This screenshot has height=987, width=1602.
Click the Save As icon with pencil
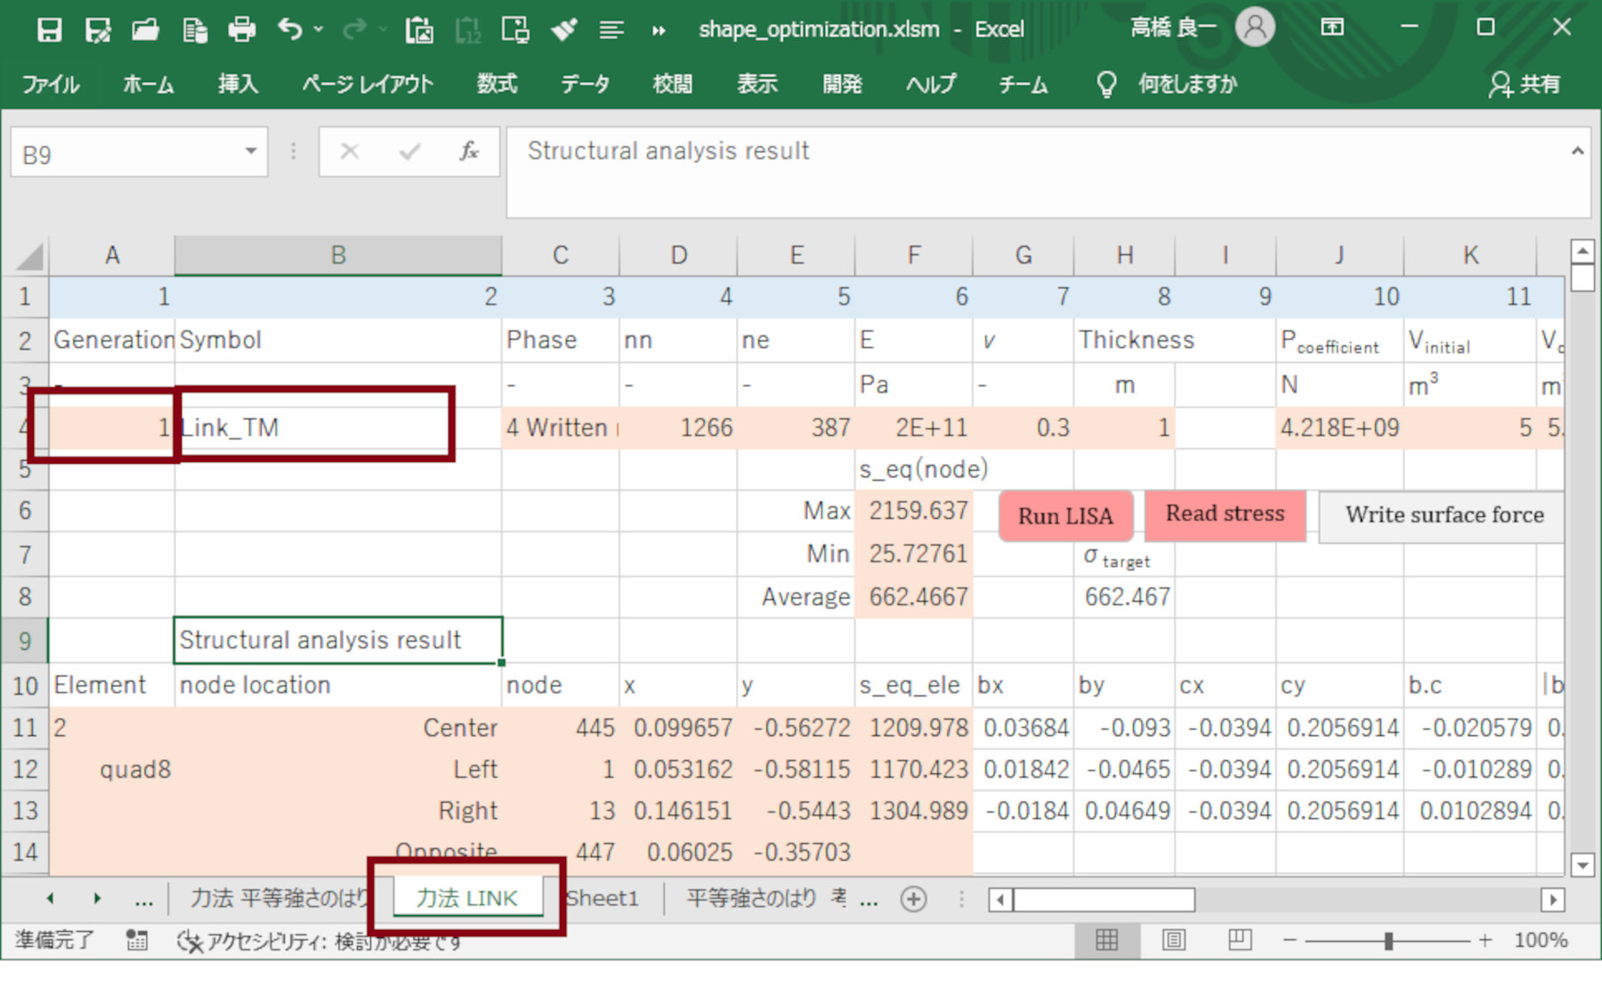point(98,29)
